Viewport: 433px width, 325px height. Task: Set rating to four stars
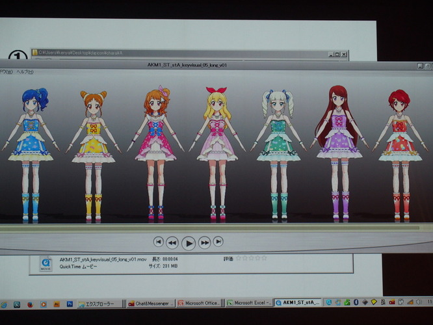tap(257, 258)
